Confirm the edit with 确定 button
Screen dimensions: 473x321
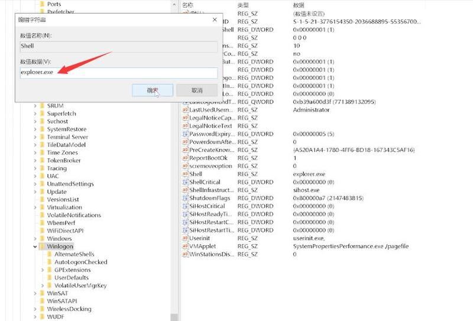click(x=153, y=90)
